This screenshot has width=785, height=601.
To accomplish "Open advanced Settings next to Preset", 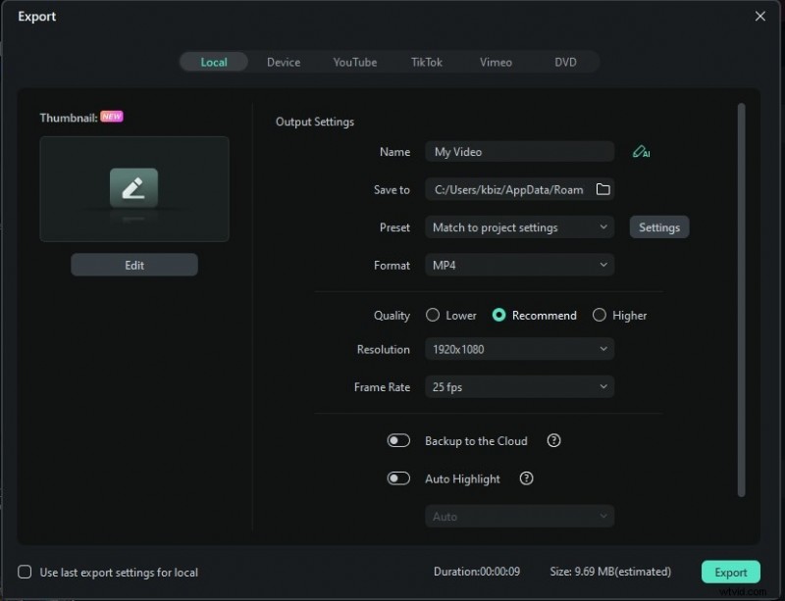I will coord(658,226).
